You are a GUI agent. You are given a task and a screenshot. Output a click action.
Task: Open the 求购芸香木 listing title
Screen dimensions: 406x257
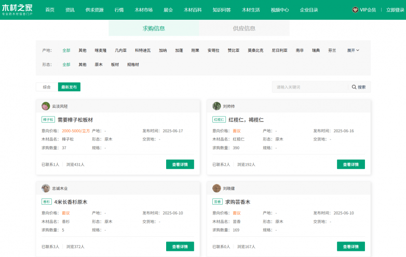point(238,202)
